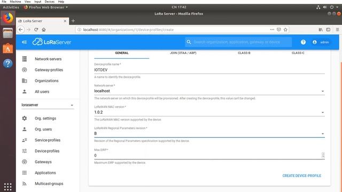
Task: Open the Firefox hamburger menu
Action: point(337,30)
